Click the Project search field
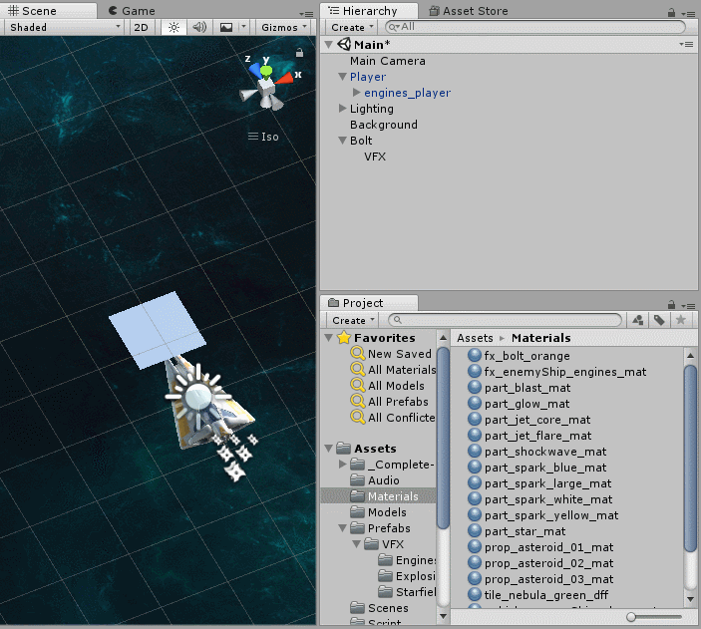Viewport: 701px width, 629px height. [505, 320]
